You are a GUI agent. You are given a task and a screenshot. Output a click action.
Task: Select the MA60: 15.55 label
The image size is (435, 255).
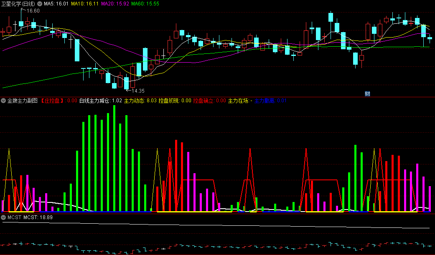pos(145,4)
